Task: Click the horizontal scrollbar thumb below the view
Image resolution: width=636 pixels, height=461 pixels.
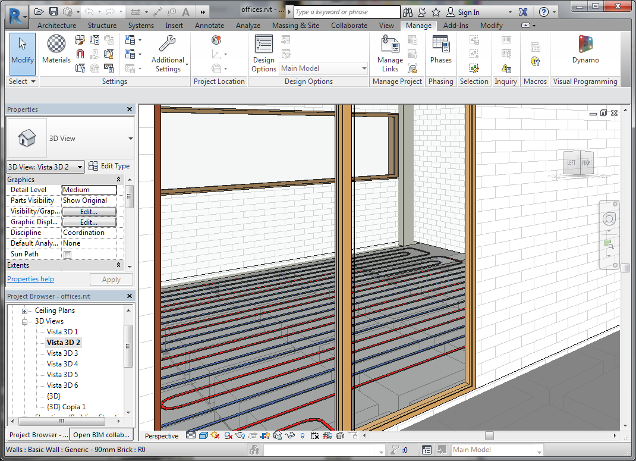Action: [x=489, y=435]
